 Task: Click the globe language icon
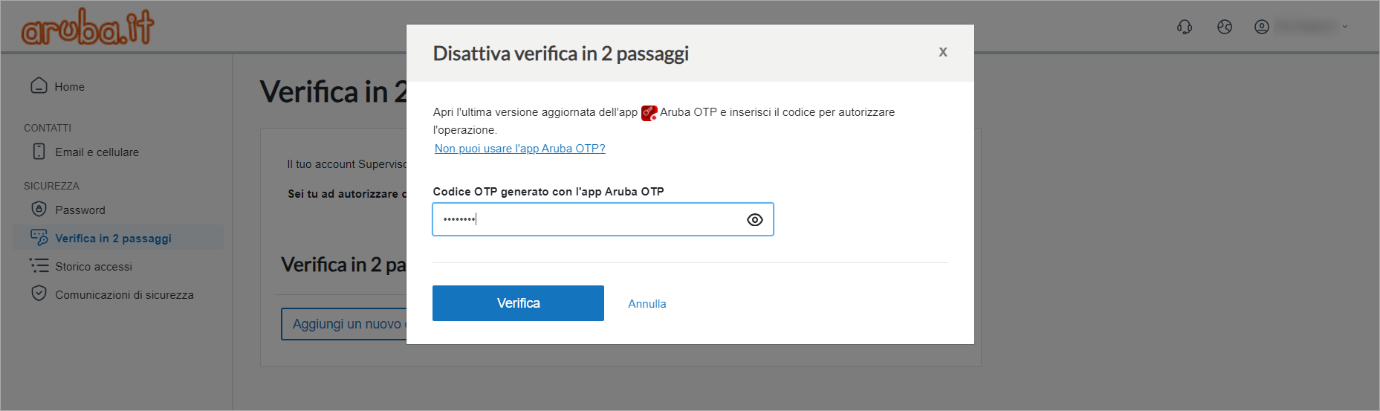click(1225, 27)
